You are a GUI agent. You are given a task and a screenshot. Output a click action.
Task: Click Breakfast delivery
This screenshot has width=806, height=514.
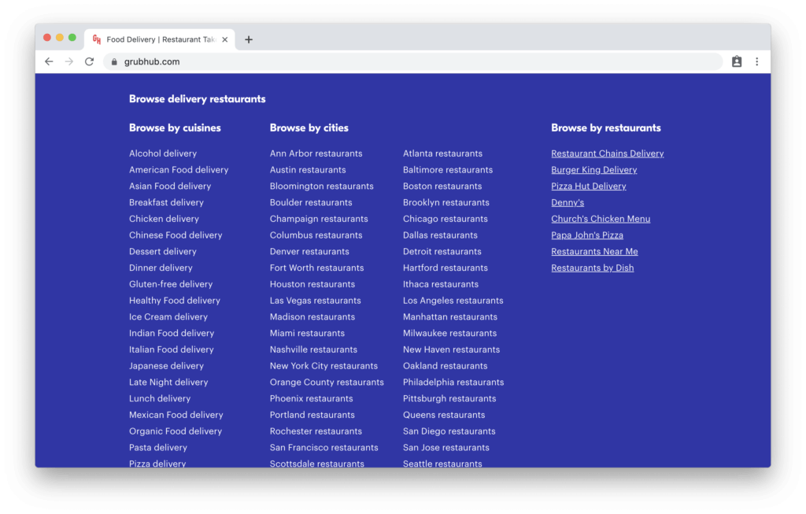166,202
